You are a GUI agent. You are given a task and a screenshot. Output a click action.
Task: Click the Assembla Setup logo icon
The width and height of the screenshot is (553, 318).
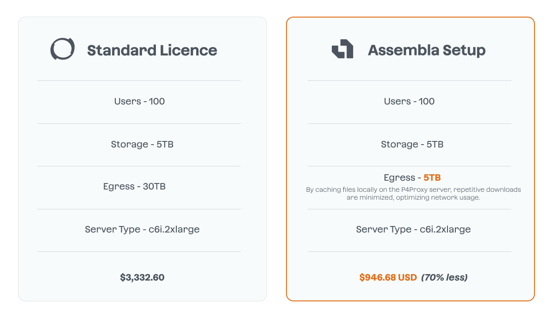pyautogui.click(x=342, y=49)
